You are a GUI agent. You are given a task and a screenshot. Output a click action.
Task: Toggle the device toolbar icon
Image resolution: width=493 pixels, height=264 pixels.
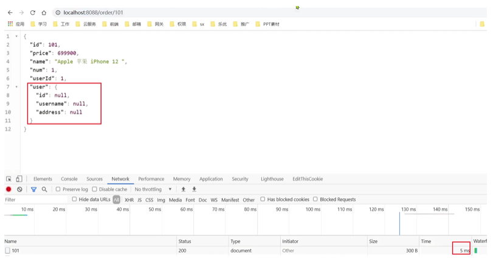pos(19,179)
